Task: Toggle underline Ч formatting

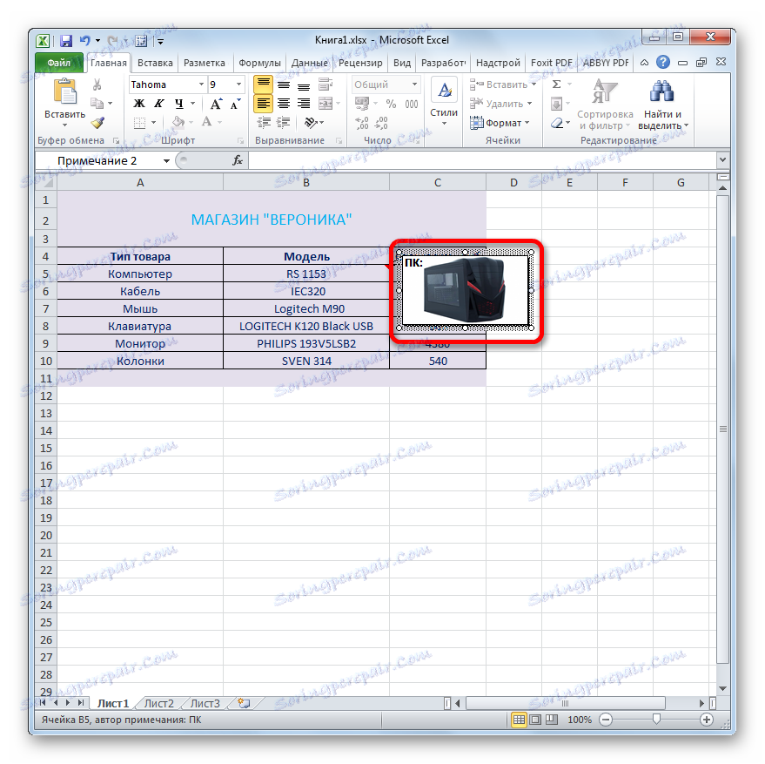Action: click(x=179, y=104)
